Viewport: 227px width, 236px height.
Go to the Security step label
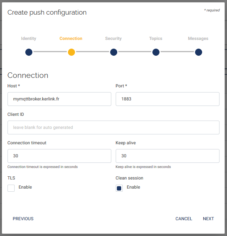tap(113, 38)
